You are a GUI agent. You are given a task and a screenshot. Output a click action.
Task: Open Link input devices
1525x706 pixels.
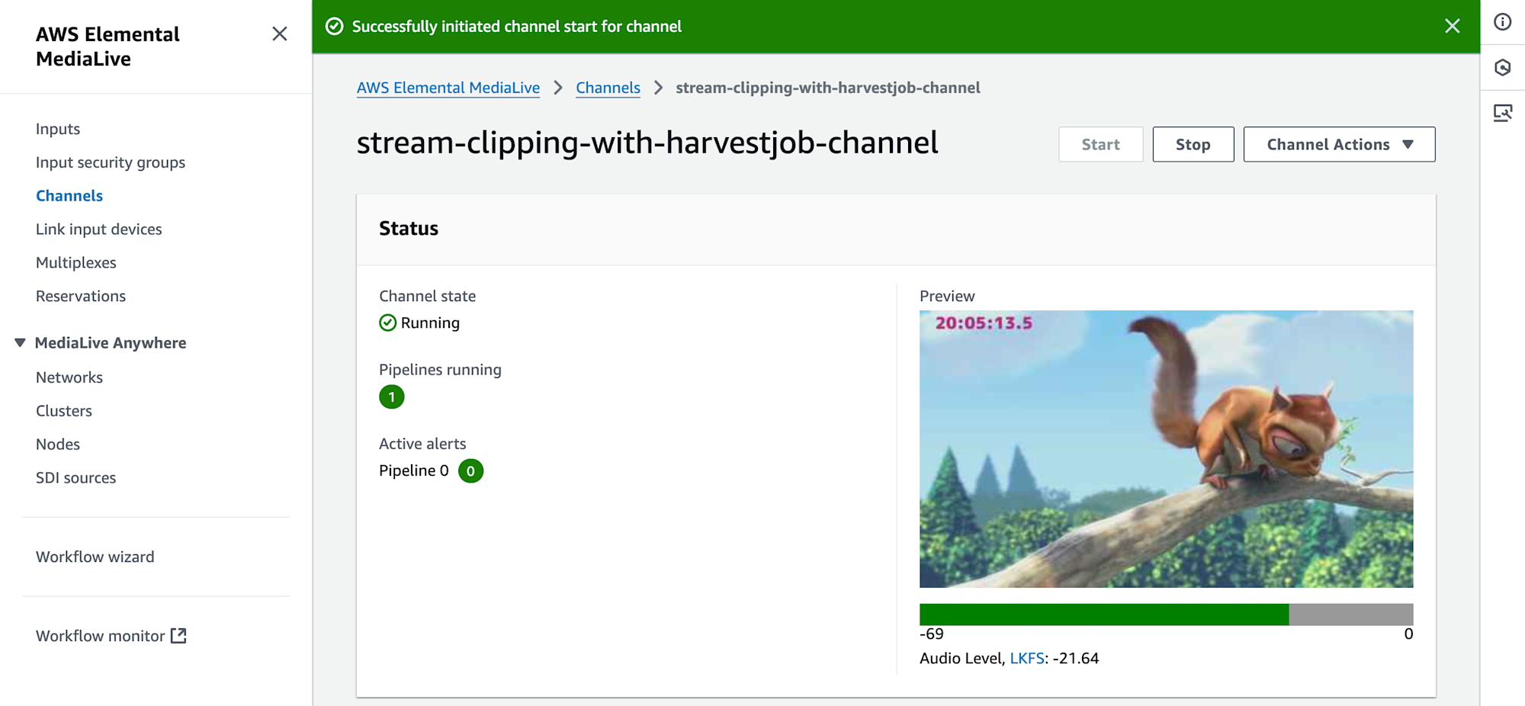(x=99, y=229)
